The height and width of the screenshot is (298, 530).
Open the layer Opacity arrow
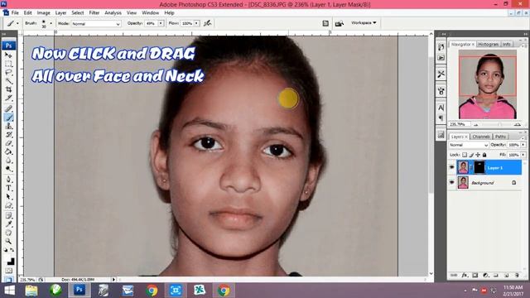click(523, 145)
